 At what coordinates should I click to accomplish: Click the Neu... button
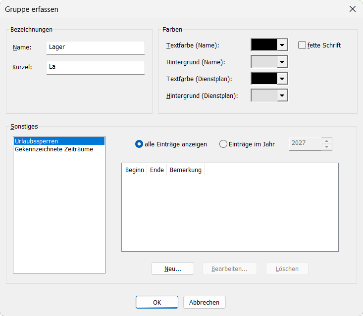tap(173, 269)
